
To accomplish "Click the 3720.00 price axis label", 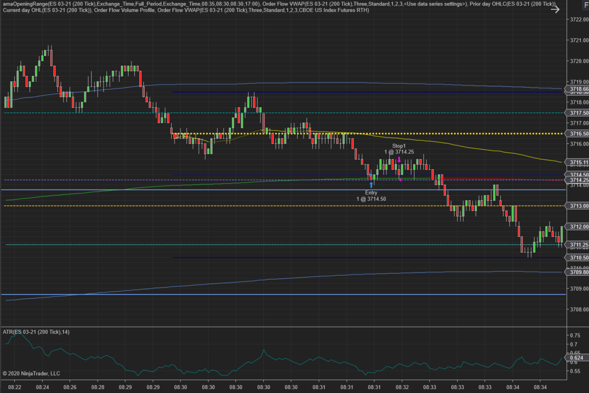I will [x=579, y=61].
